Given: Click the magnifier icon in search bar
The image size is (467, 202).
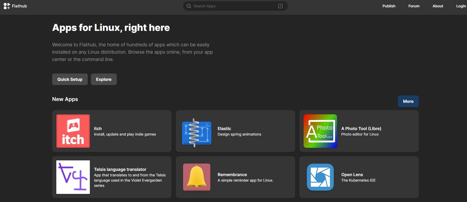Looking at the screenshot, I should click(x=189, y=6).
